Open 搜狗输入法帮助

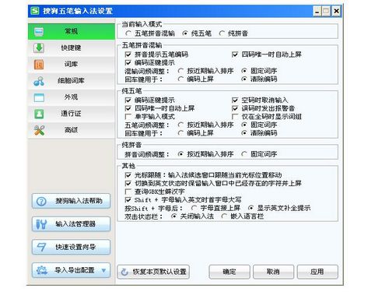point(72,201)
